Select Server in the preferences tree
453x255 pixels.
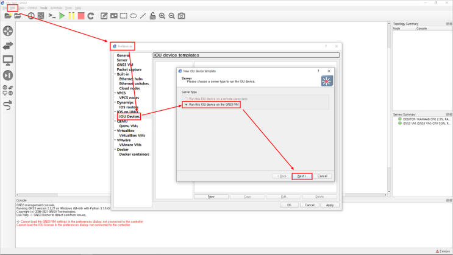click(x=122, y=60)
